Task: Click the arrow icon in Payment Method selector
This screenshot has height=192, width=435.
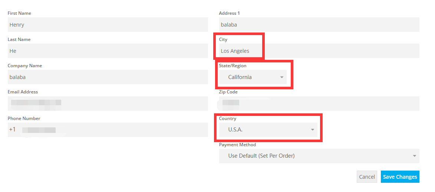Action: coord(415,156)
